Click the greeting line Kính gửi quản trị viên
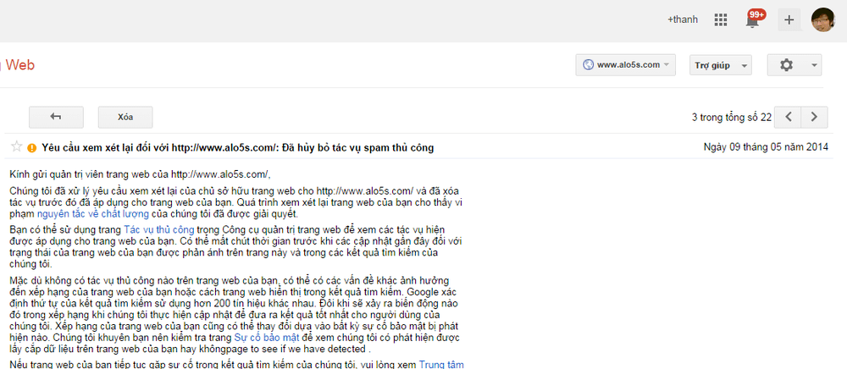This screenshot has width=847, height=369. tap(140, 174)
